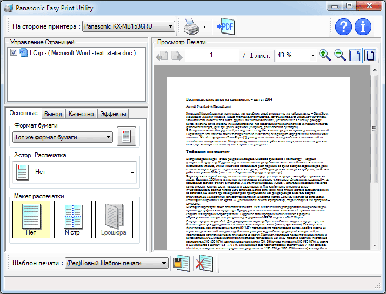Switch to the Вывод tab

pos(53,114)
